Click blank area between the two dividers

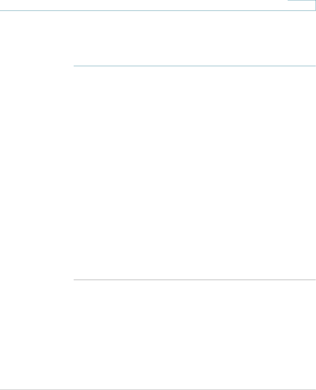click(194, 173)
